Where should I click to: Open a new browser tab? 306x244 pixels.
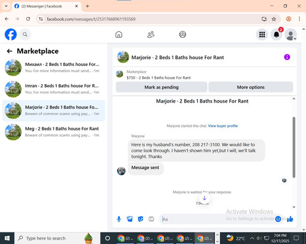(x=88, y=6)
